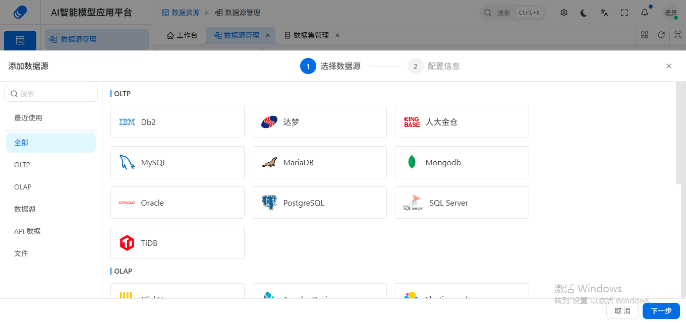Filter by 全部 category
This screenshot has width=686, height=323.
(51, 143)
